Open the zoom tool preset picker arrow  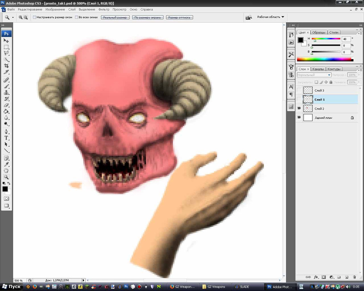pos(13,17)
